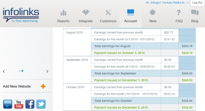Click the Goluguri Venkata Radha username greeting
Image resolution: width=205 pixels, height=111 pixels.
tap(167, 3)
